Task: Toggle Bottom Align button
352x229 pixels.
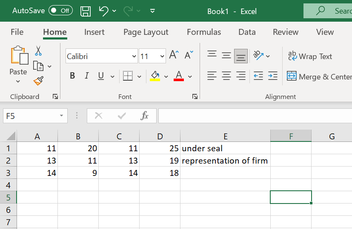Action: [241, 56]
